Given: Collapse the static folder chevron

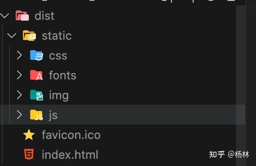Looking at the screenshot, I should 12,36.
